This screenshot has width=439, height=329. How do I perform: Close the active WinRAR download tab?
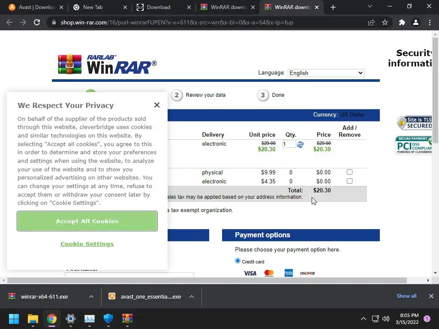pos(317,7)
